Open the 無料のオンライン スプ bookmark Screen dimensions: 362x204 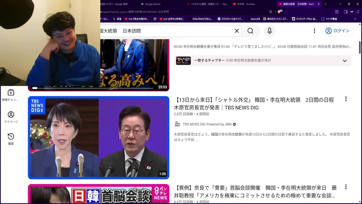(275, 19)
